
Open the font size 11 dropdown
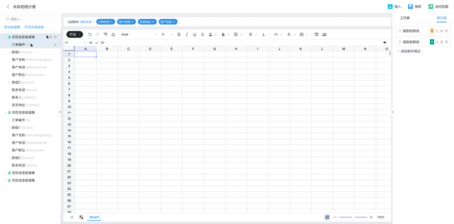tap(166, 34)
